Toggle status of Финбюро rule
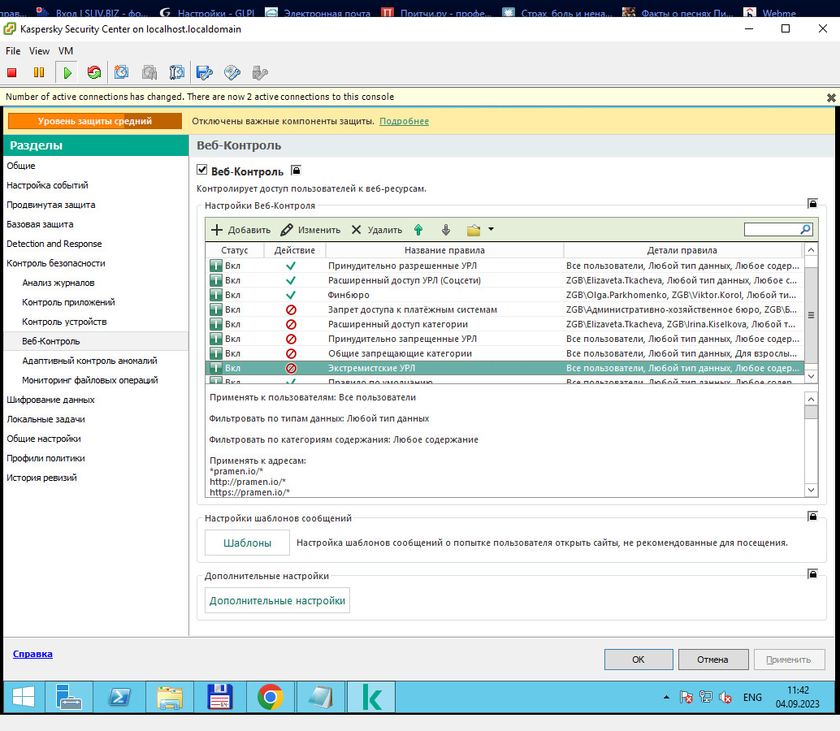 tap(216, 295)
